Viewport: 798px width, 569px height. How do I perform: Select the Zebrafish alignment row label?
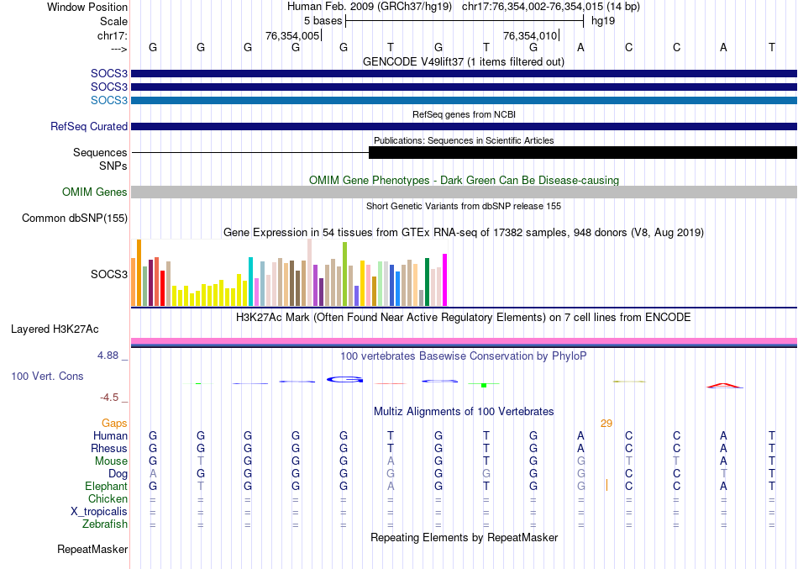[105, 524]
